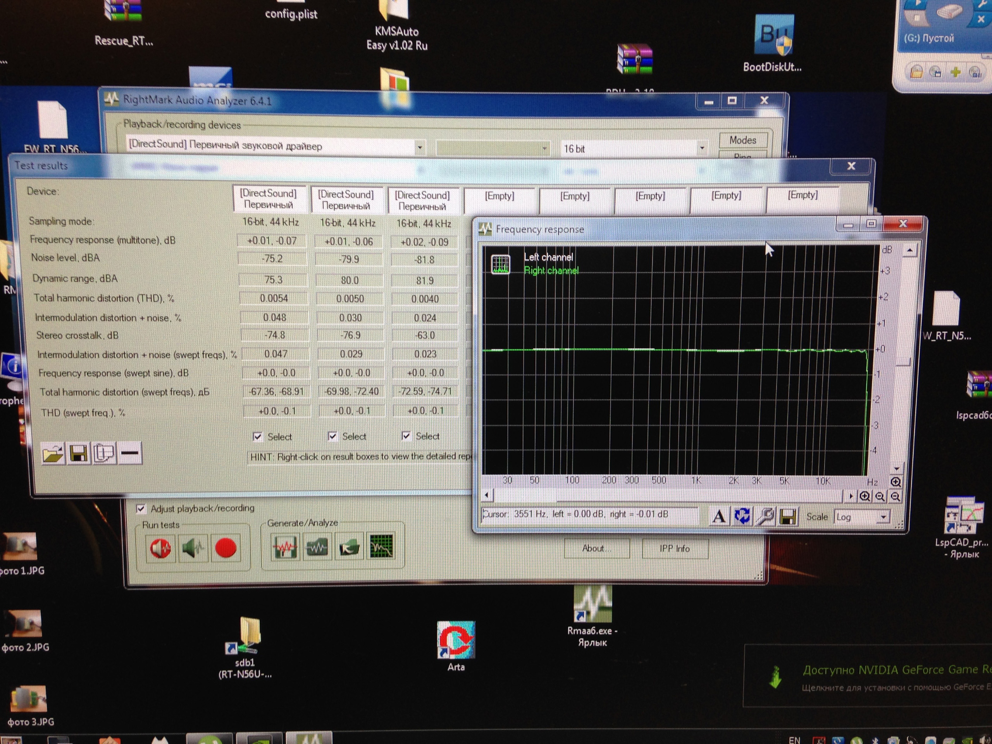
Task: Toggle Adjust playback/recording checkbox
Action: point(141,508)
